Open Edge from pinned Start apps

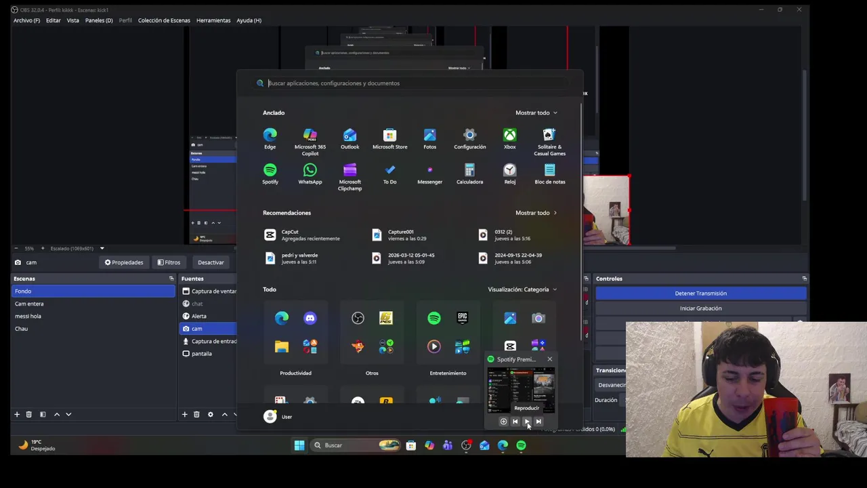tap(270, 138)
